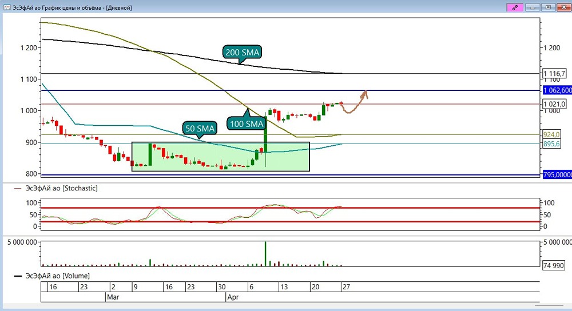Screen dimensions: 572x311
Task: Click the pink link button in title bar
Action: tap(515, 7)
